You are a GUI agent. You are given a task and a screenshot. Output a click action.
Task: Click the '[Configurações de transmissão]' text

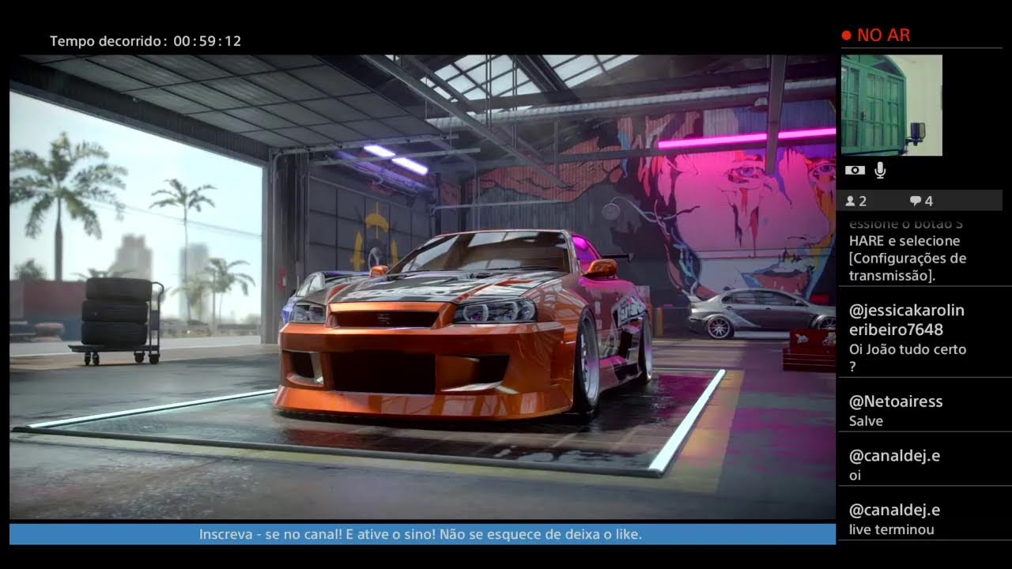pyautogui.click(x=908, y=266)
